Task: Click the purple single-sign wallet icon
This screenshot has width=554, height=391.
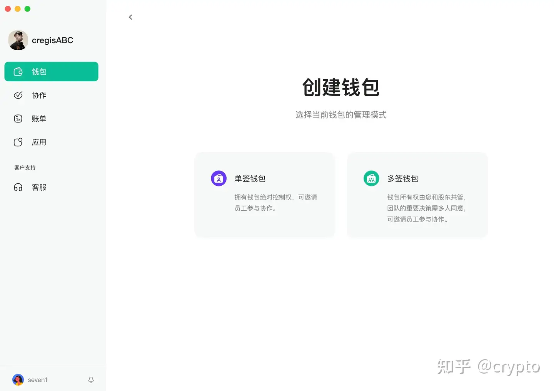Action: point(219,178)
